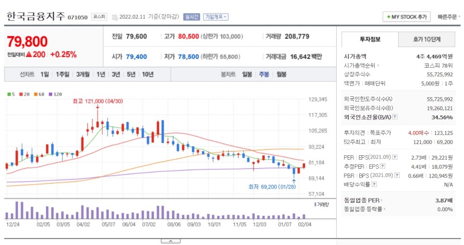
Task: Click the 전일 79,600 value
Action: (x=136, y=36)
